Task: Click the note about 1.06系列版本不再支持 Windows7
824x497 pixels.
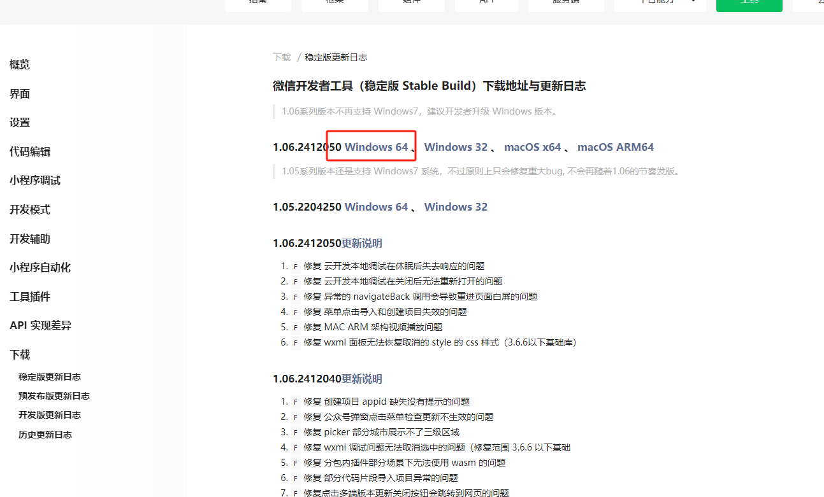Action: pyautogui.click(x=420, y=111)
